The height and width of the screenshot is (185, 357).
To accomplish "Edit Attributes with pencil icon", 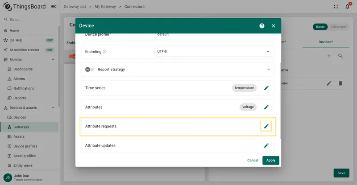I will pyautogui.click(x=266, y=107).
